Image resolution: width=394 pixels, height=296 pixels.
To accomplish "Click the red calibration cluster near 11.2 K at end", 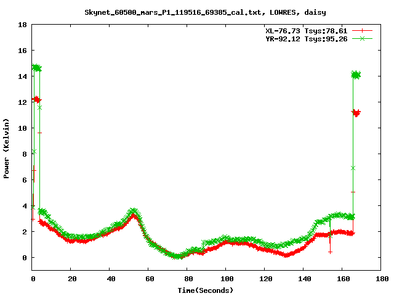I will coord(356,113).
